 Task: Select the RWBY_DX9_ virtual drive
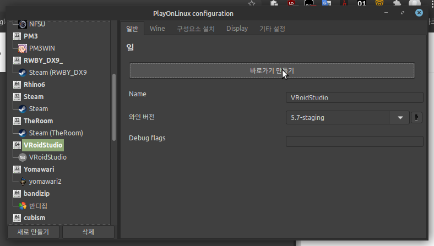tap(43, 61)
